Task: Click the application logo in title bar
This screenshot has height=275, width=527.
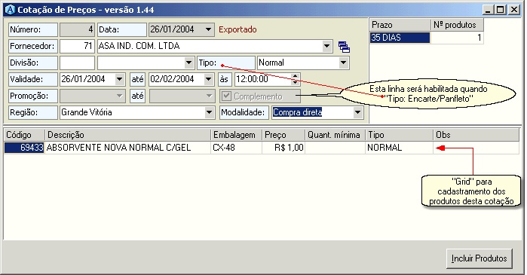Action: click(11, 10)
